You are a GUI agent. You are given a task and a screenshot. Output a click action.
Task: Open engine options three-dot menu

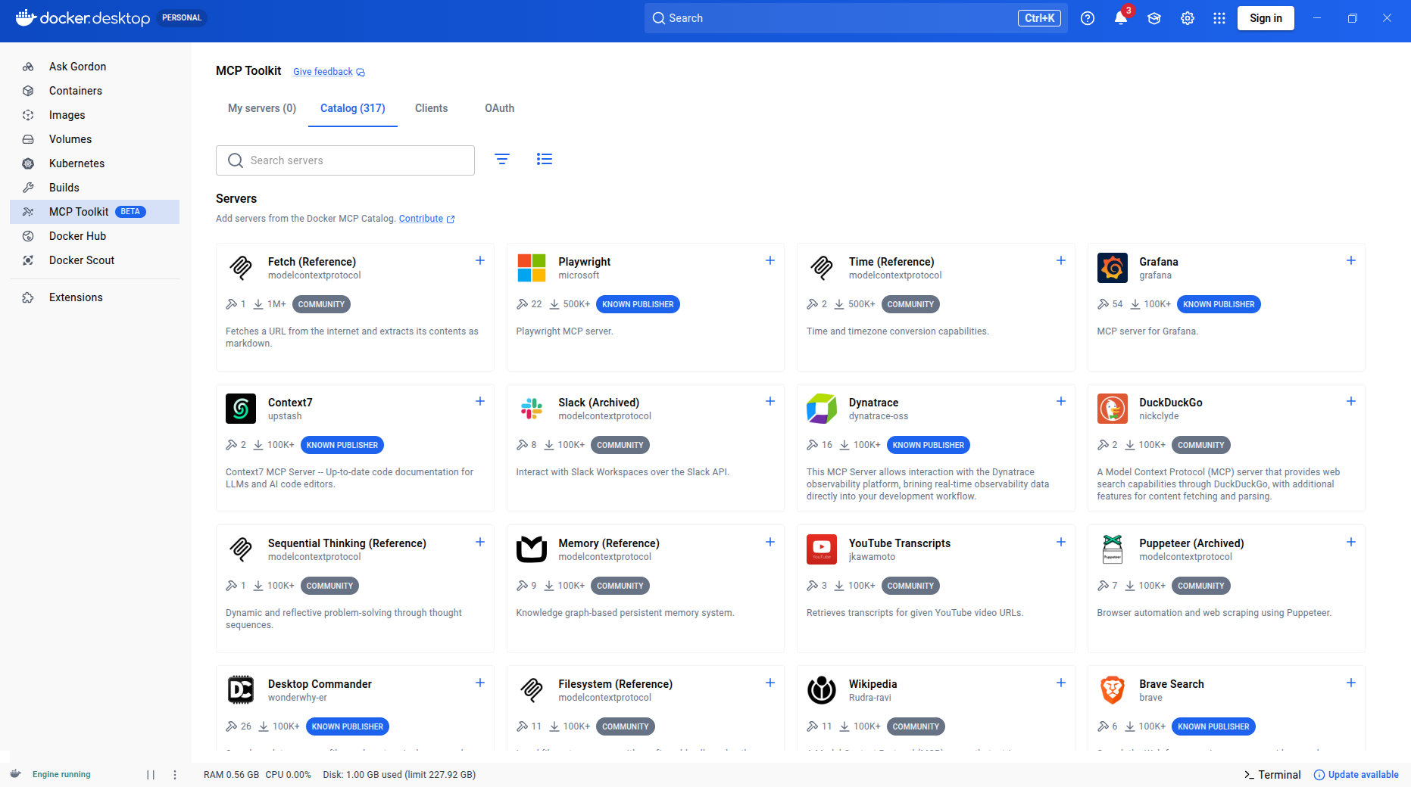(175, 774)
